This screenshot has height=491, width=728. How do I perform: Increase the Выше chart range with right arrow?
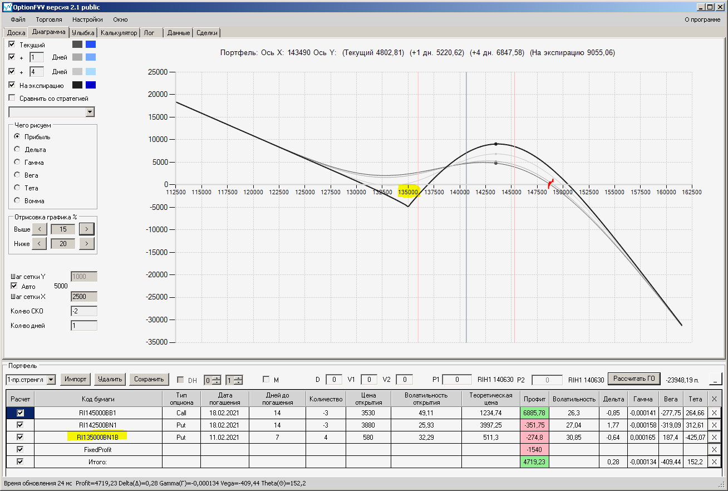(x=87, y=229)
